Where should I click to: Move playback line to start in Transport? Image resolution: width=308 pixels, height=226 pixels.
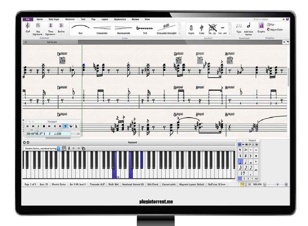(x=27, y=126)
